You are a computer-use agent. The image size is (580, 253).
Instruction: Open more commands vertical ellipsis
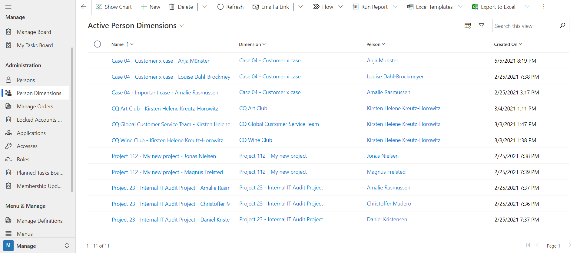(x=544, y=7)
